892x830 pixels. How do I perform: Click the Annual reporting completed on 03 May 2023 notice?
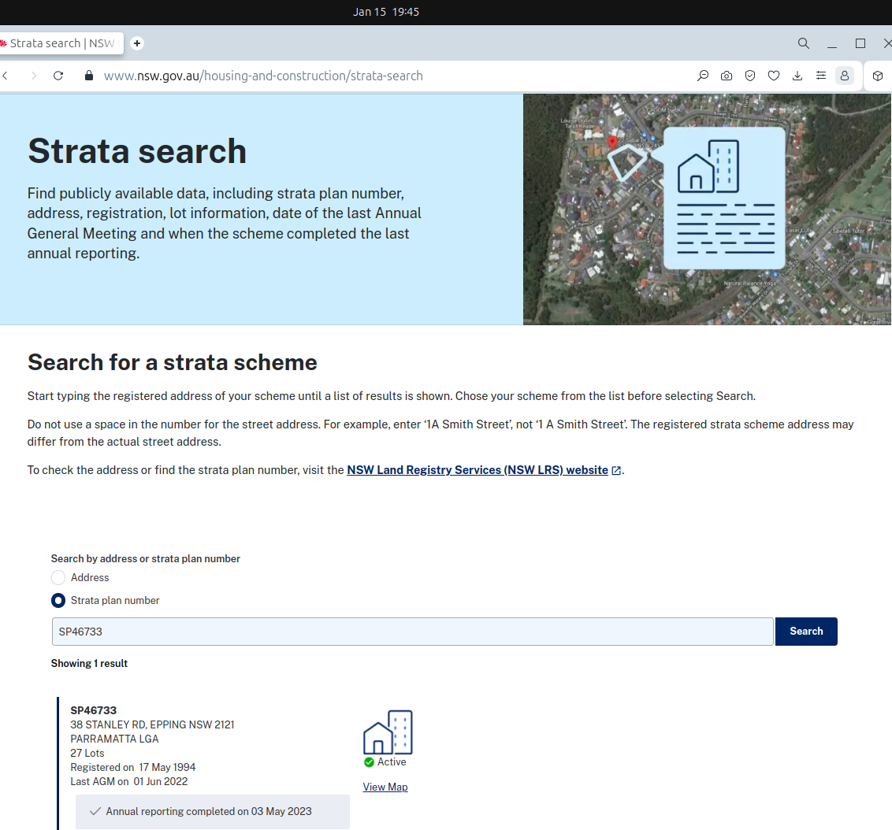pos(213,812)
